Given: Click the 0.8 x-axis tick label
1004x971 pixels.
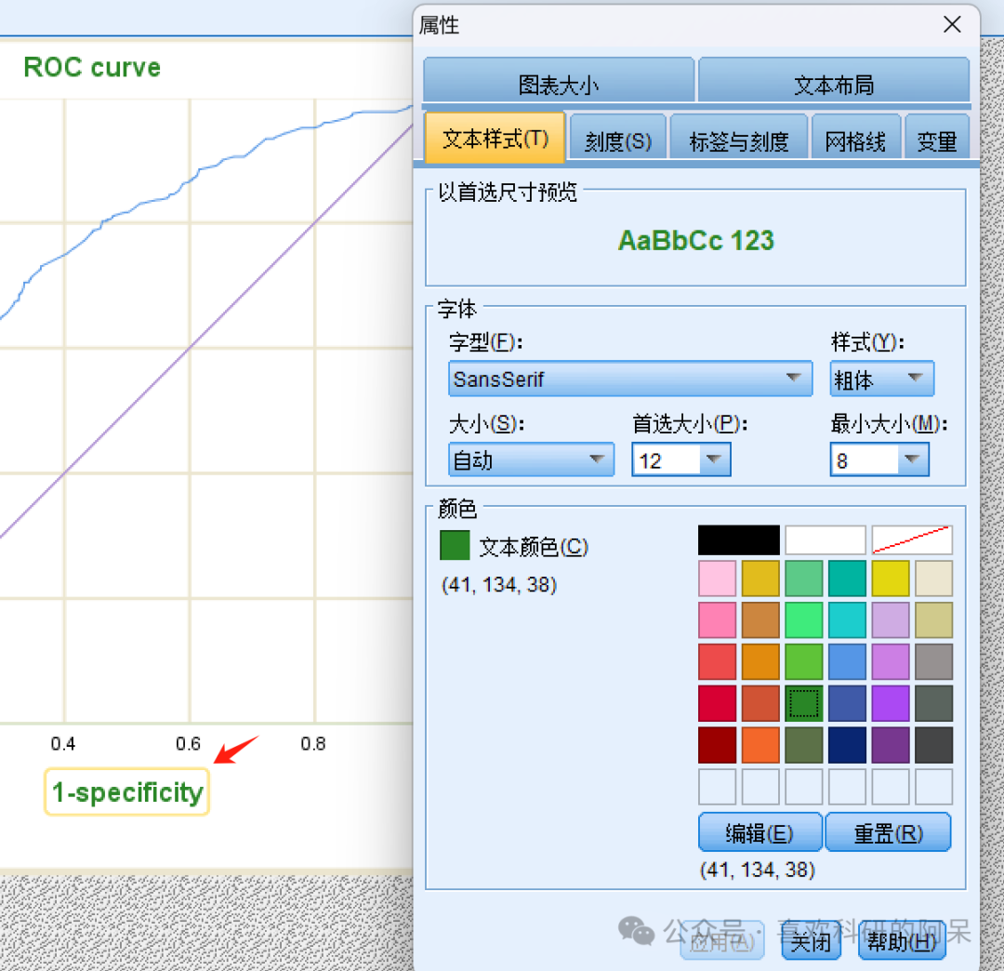Looking at the screenshot, I should 313,744.
